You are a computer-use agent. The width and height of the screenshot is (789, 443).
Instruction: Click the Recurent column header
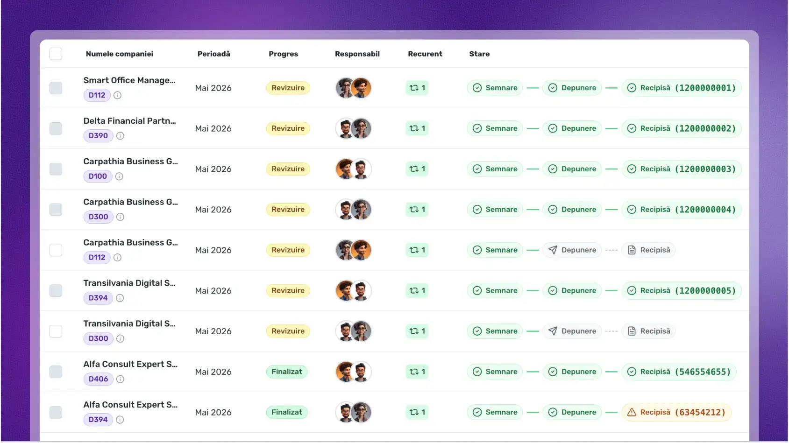tap(425, 54)
